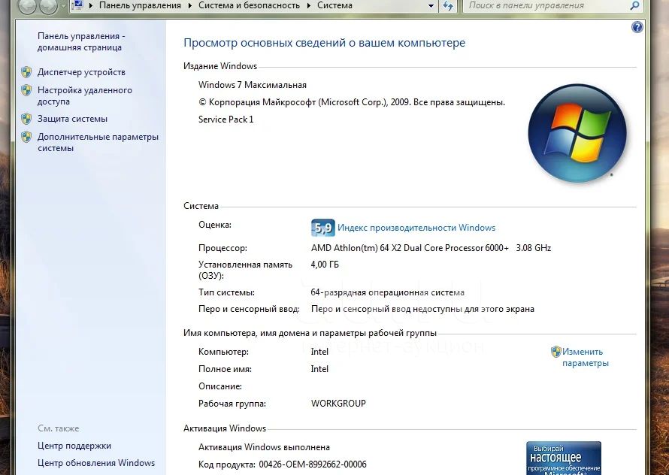Click the Имя компьютера, имя домена section heading

click(310, 333)
